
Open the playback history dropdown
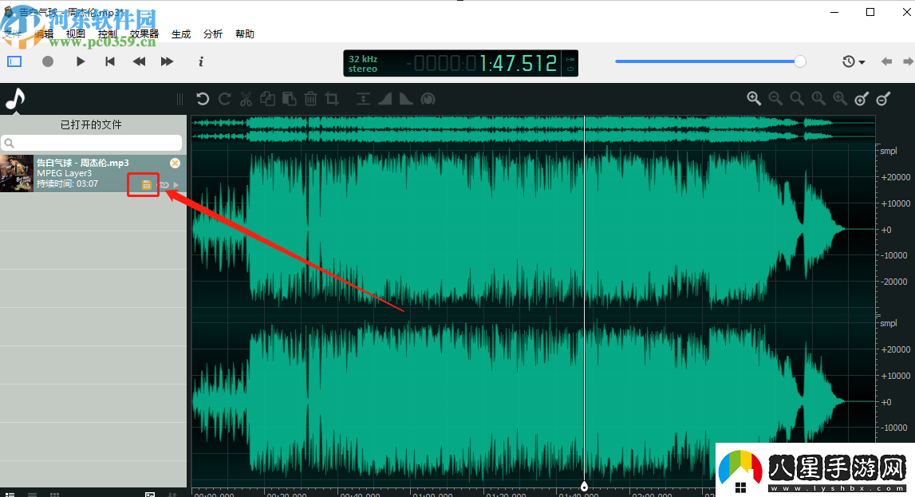854,61
